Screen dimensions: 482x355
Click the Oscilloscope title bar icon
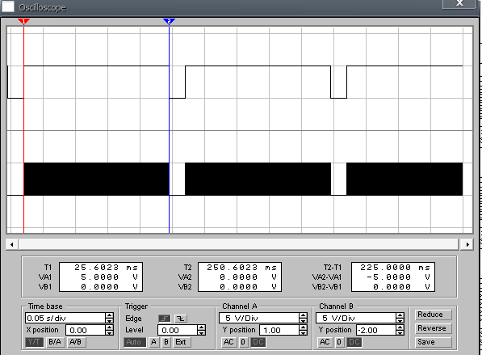8,6
